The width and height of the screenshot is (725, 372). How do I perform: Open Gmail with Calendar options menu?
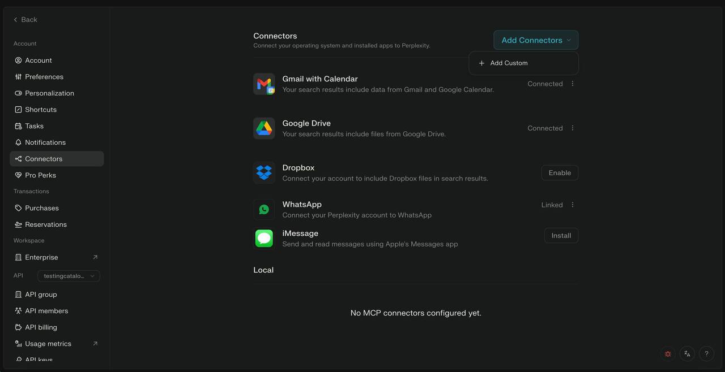[x=573, y=84]
